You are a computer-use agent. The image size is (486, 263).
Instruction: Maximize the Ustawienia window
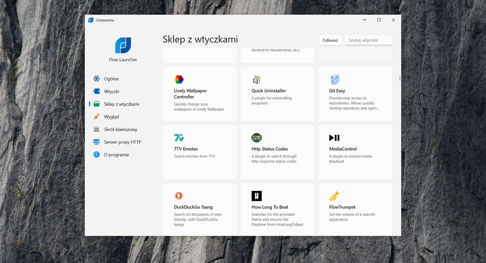click(x=379, y=20)
